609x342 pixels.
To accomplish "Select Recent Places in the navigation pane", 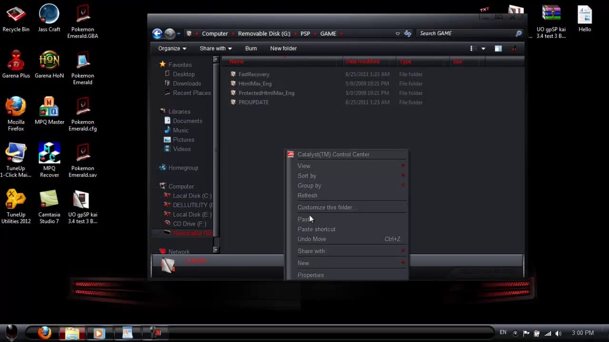I will pos(191,93).
